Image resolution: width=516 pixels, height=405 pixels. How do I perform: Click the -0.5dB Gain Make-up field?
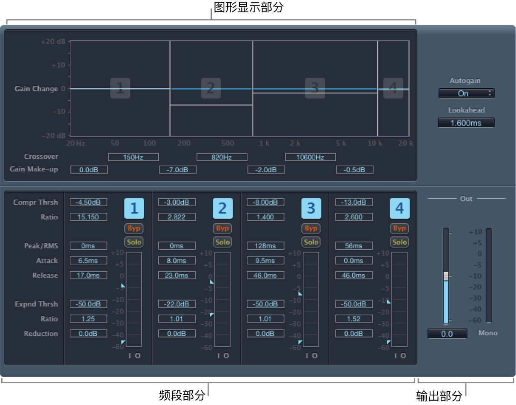[x=355, y=170]
